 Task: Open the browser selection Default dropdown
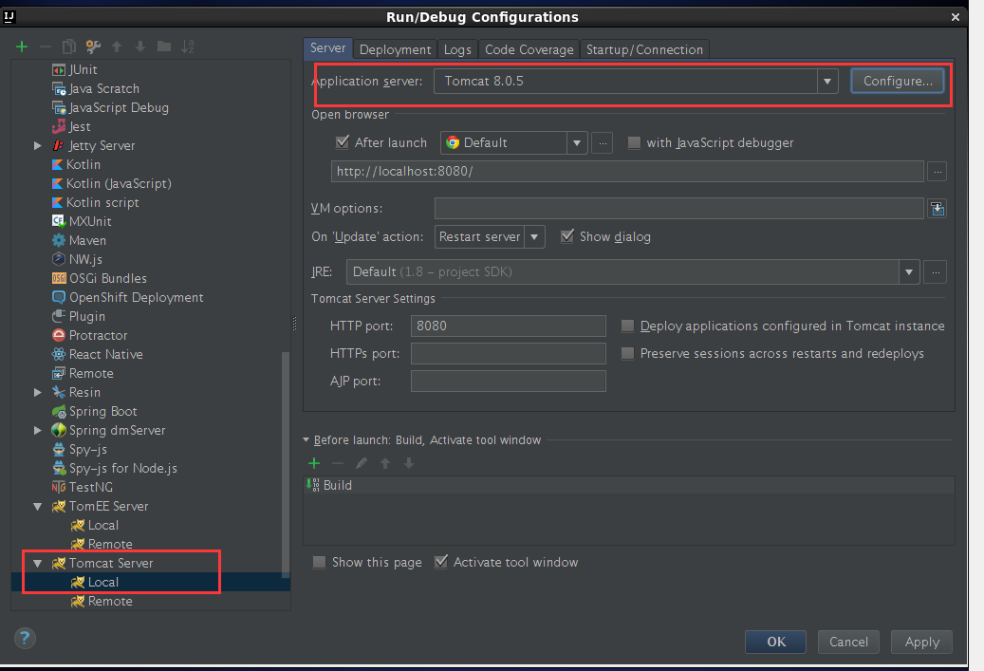point(577,143)
